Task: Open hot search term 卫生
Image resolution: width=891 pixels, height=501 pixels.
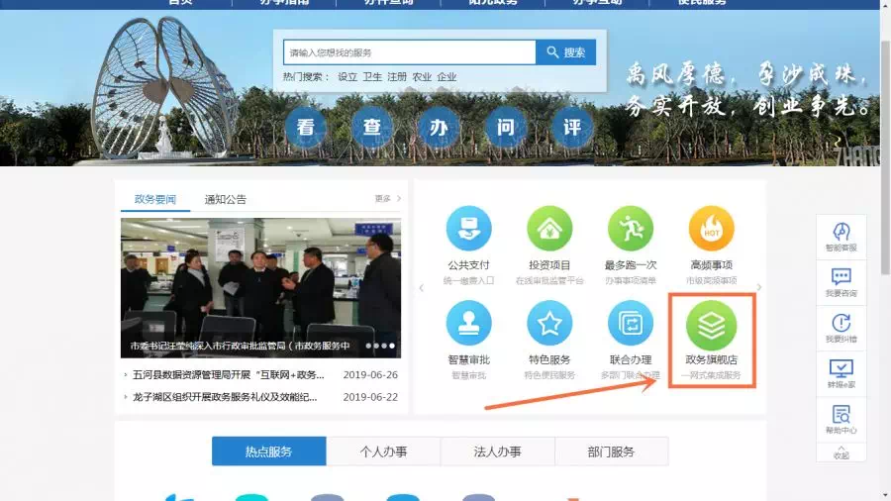Action: 372,76
